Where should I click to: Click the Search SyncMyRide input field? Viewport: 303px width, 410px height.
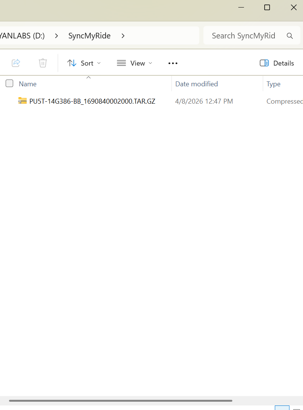click(244, 36)
